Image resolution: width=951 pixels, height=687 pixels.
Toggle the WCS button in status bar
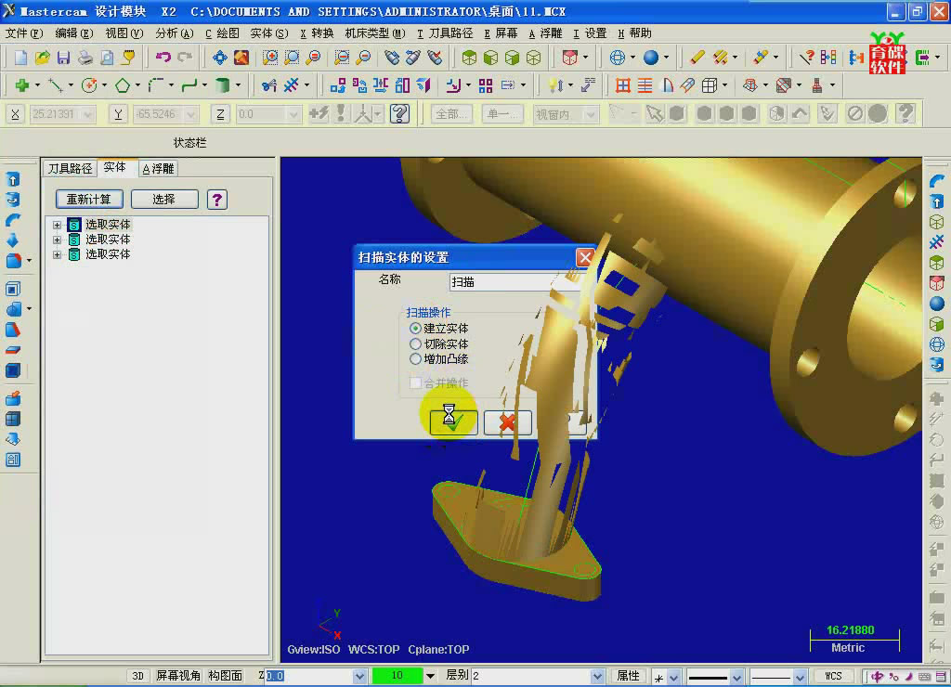coord(833,676)
